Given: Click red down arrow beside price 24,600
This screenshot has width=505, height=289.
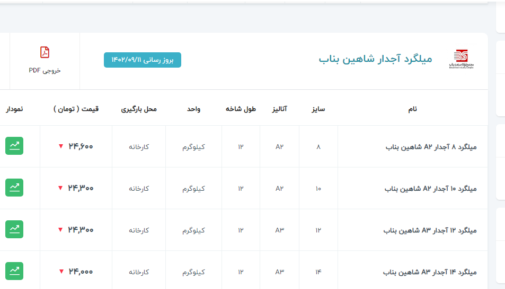Looking at the screenshot, I should click(x=61, y=146).
